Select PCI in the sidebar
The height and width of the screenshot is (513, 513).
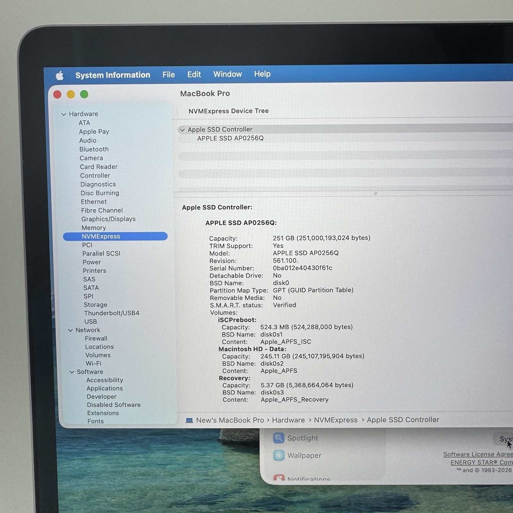tap(87, 245)
